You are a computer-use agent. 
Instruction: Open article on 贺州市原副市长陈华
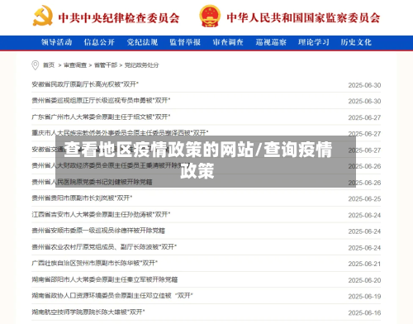point(95,263)
